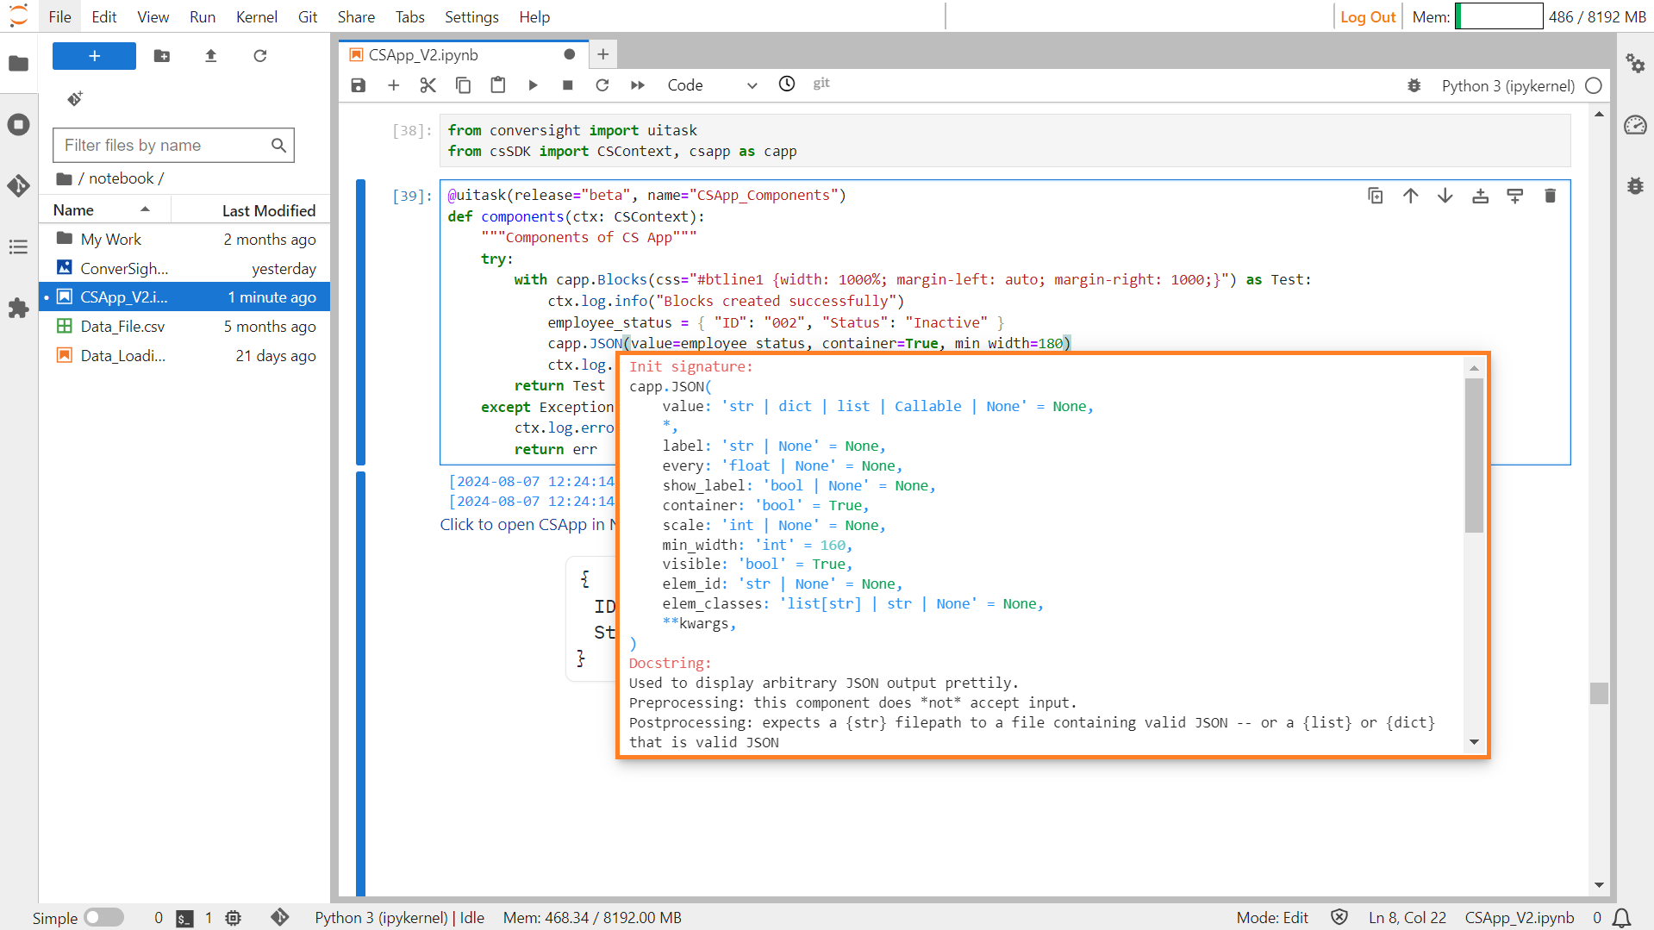Open Running Terminals and Kernels panel
Image resolution: width=1654 pixels, height=930 pixels.
18,125
